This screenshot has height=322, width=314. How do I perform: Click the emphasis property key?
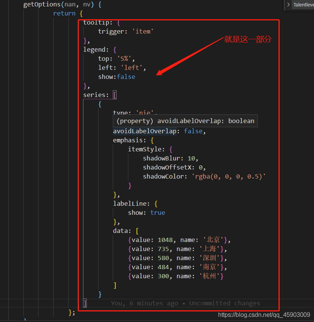(127, 140)
